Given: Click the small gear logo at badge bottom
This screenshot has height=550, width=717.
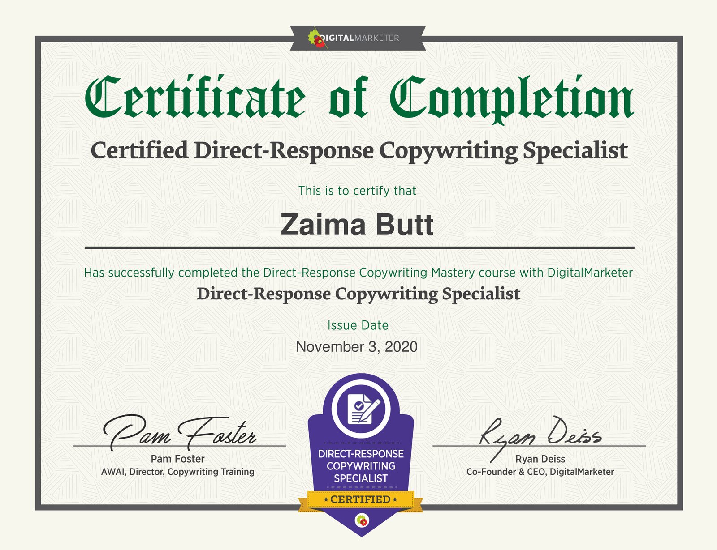Looking at the screenshot, I should point(361,520).
